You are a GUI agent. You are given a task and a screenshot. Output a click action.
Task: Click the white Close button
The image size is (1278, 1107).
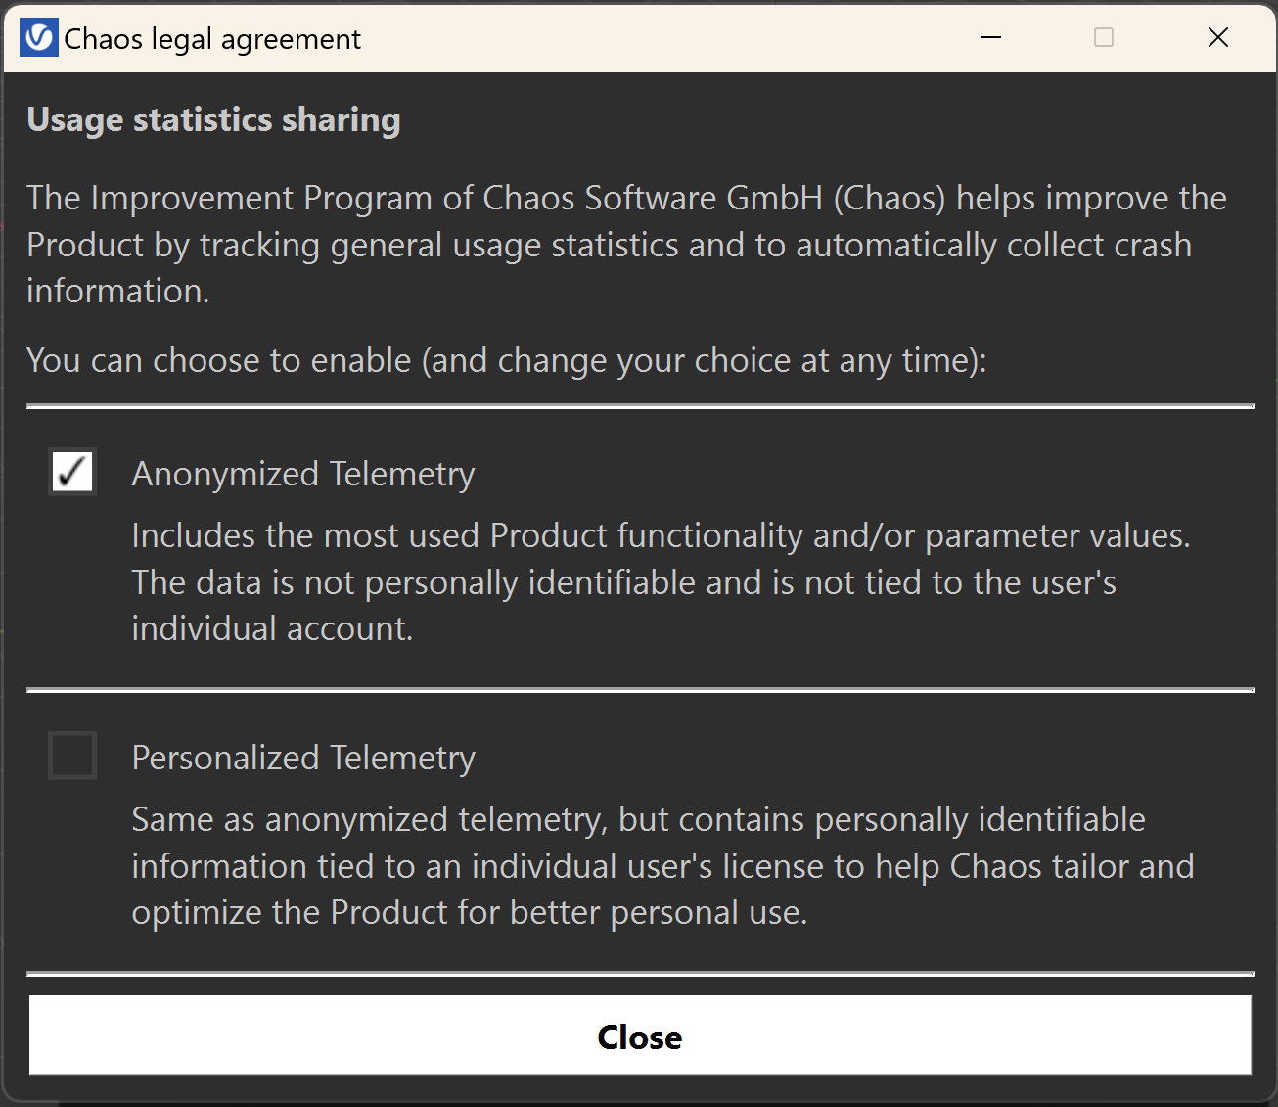640,1036
